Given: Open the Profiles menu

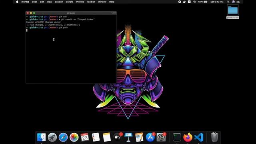Looking at the screenshot, I should tap(80, 2).
